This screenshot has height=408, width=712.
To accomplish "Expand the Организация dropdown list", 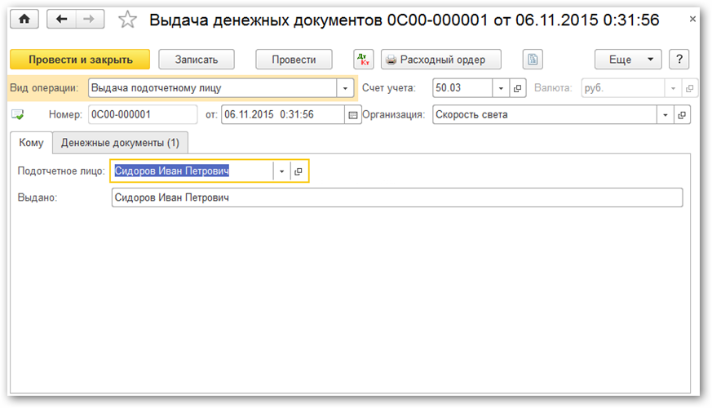I will click(x=666, y=115).
